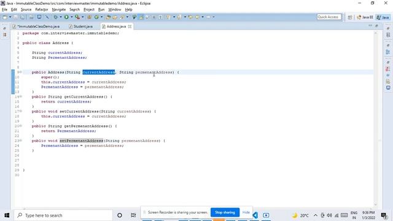
Task: Expand the External Tools dropdown arrow
Action: click(x=83, y=17)
